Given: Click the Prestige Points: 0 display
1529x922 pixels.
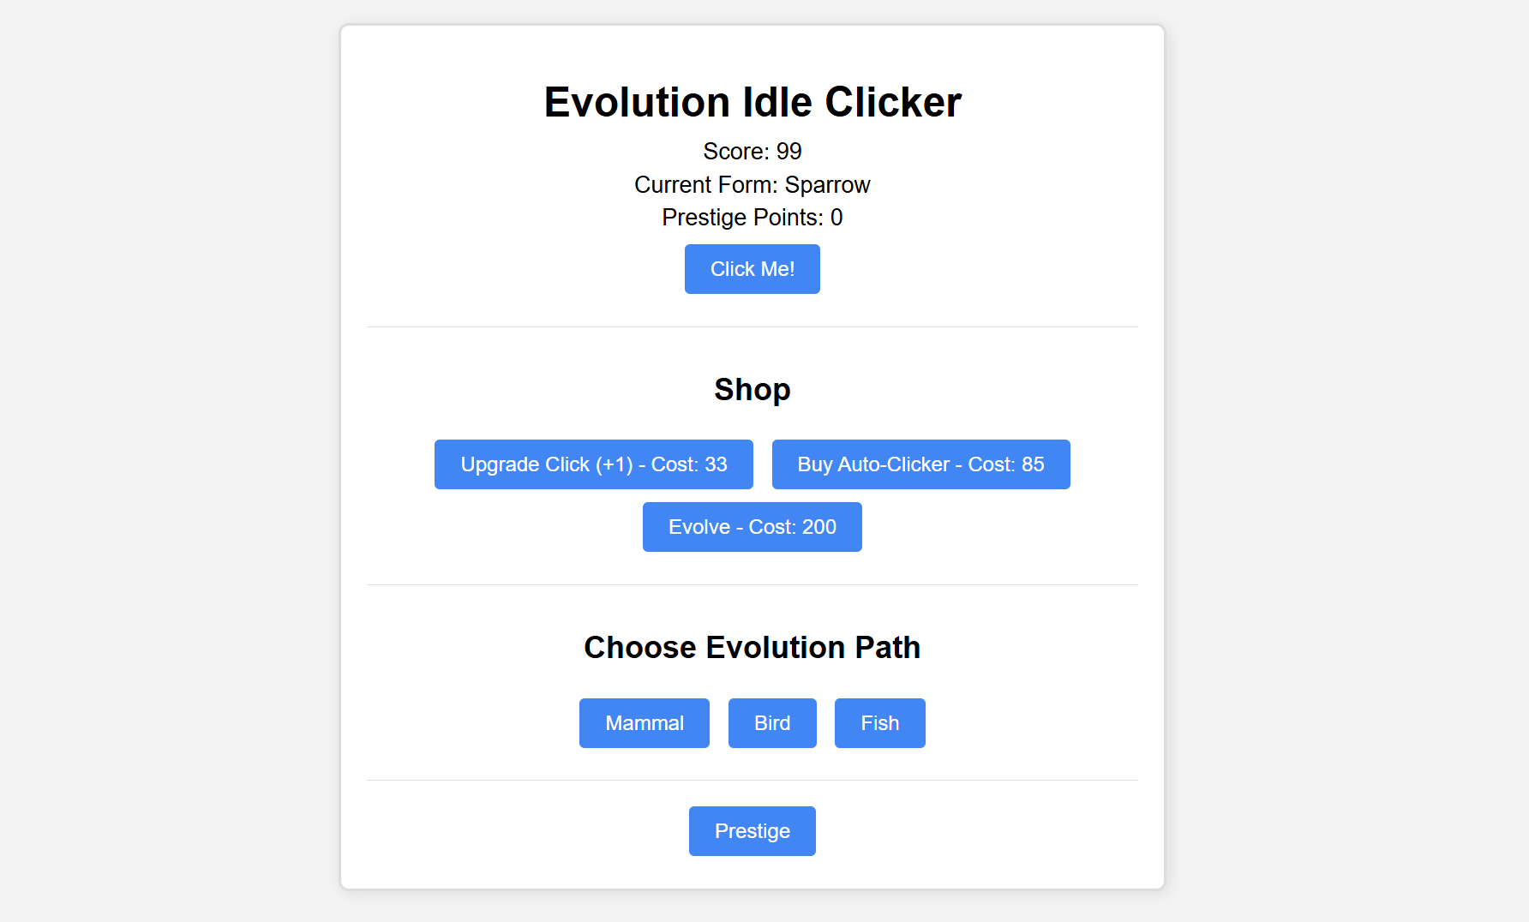Looking at the screenshot, I should tap(752, 217).
